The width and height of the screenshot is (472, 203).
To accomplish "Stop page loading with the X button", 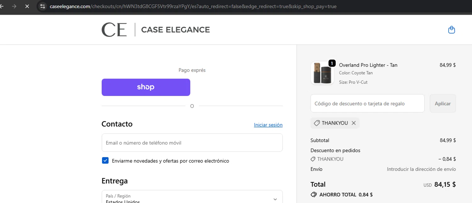I will pos(27,6).
